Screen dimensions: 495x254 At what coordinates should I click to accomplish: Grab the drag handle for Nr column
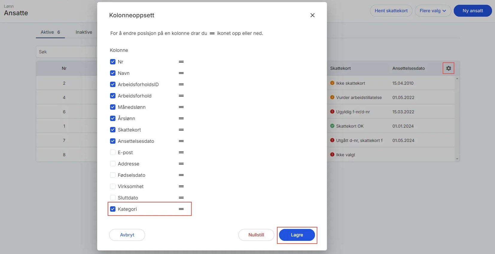pos(181,62)
